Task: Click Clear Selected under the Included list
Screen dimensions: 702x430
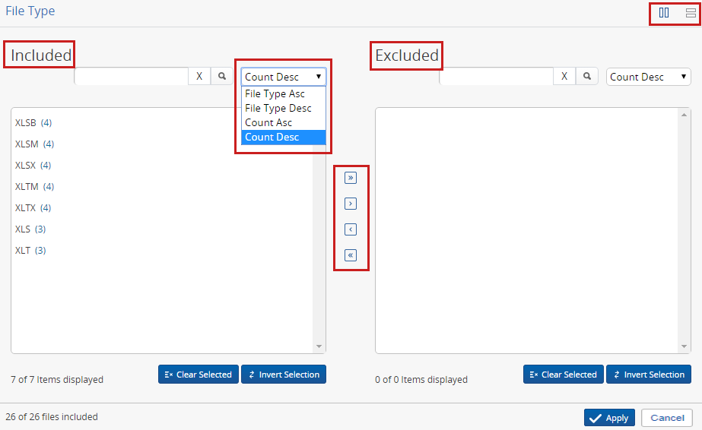Action: click(199, 375)
